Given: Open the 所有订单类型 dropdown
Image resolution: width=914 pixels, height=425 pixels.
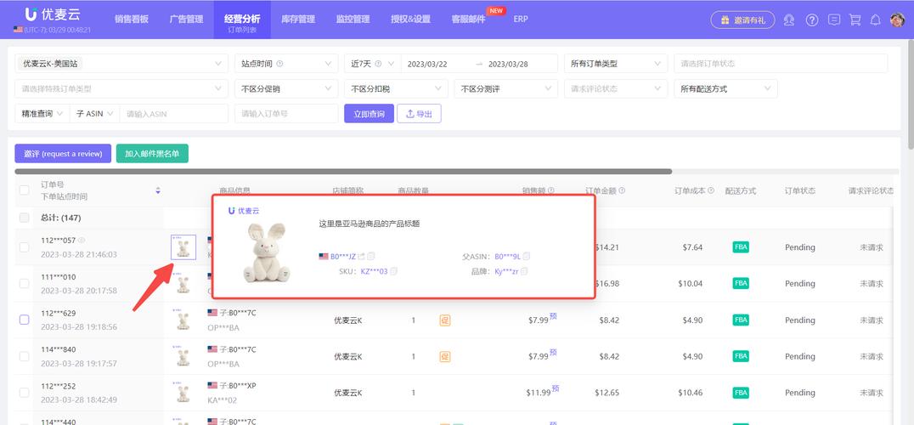Looking at the screenshot, I should click(616, 64).
